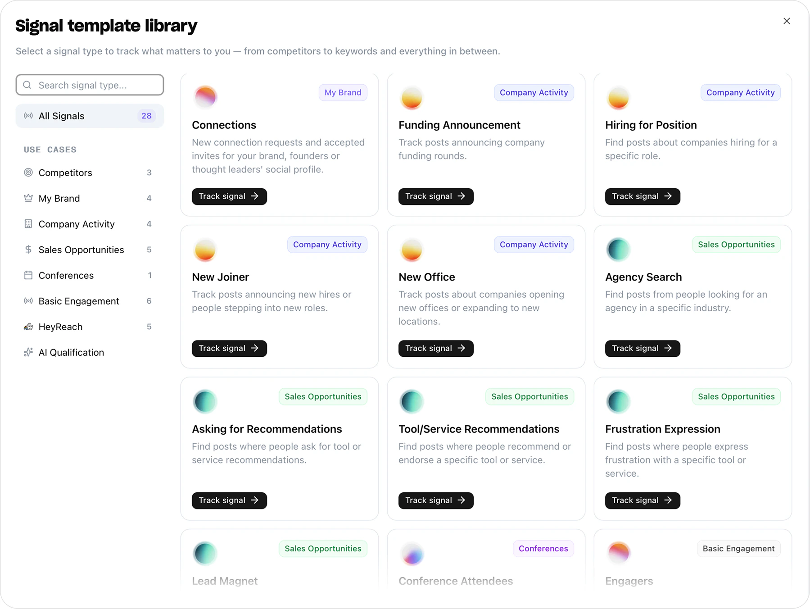Click the gradient orb on the Connections card
This screenshot has height=609, width=810.
click(x=205, y=97)
